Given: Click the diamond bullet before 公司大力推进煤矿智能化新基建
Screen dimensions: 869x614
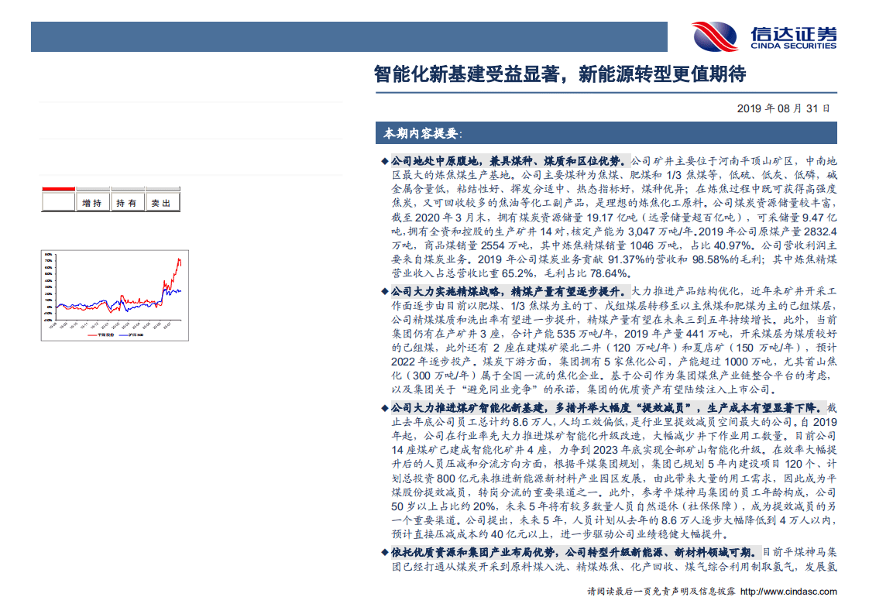Looking at the screenshot, I should coord(385,408).
